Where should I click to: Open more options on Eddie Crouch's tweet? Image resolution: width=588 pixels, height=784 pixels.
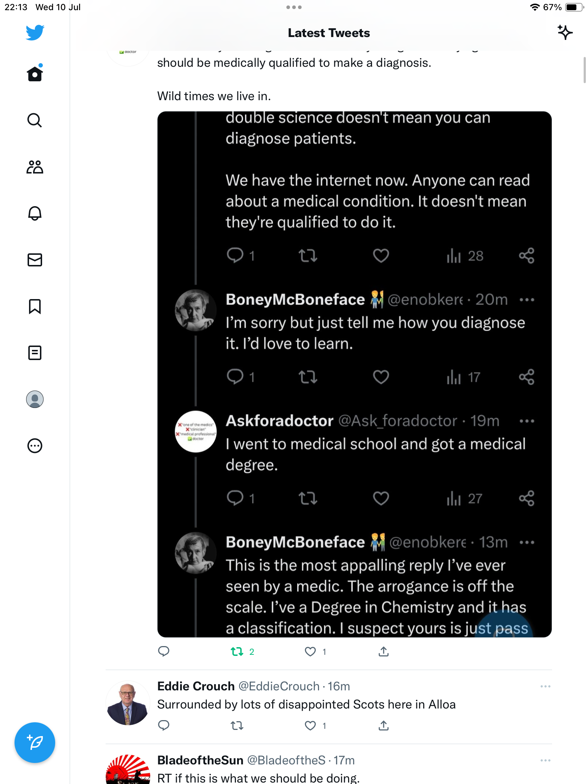coord(545,686)
